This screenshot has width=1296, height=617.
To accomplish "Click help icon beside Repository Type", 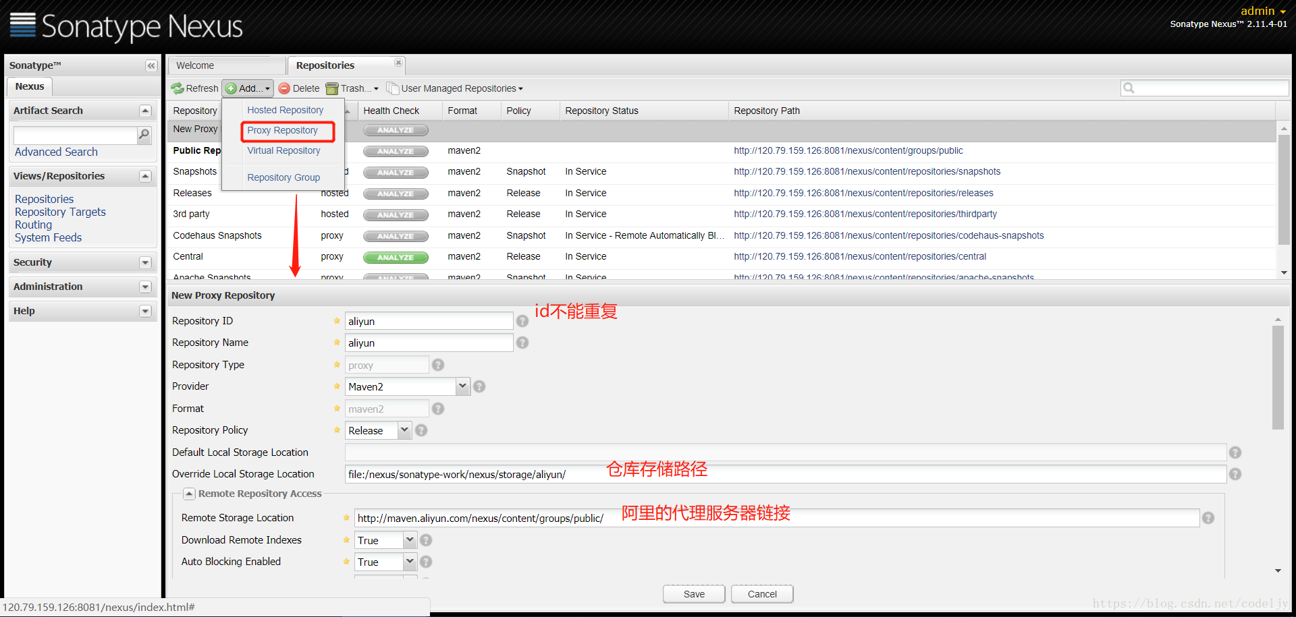I will click(x=438, y=365).
